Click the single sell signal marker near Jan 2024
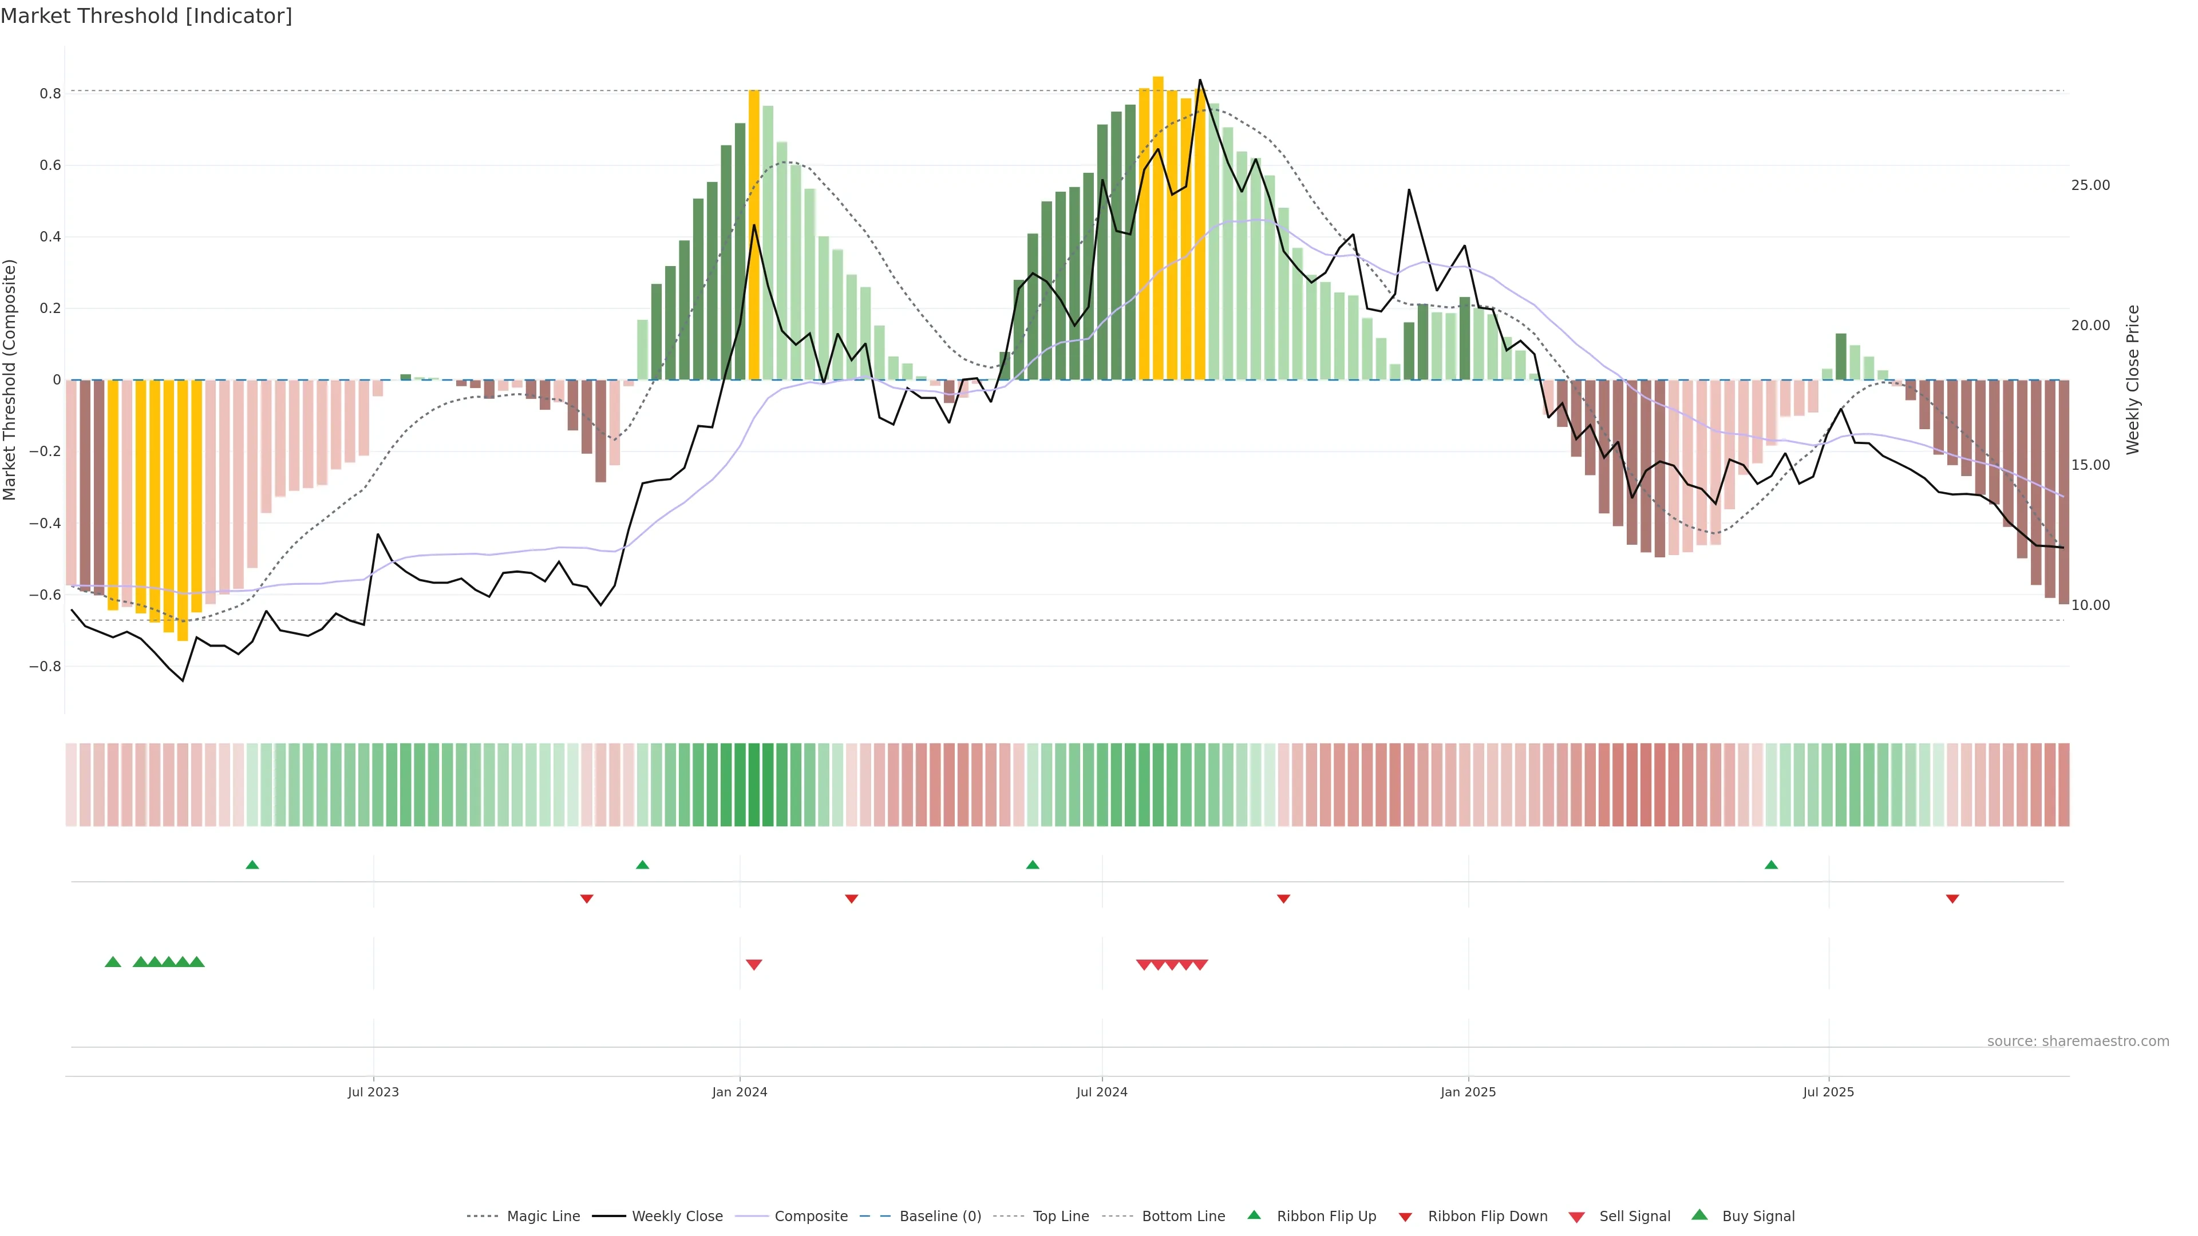2198x1236 pixels. (753, 965)
